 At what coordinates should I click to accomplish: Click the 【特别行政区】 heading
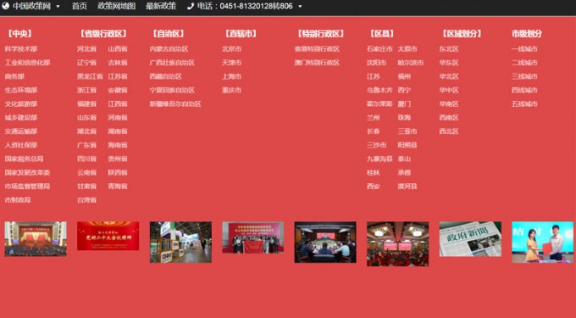(321, 34)
